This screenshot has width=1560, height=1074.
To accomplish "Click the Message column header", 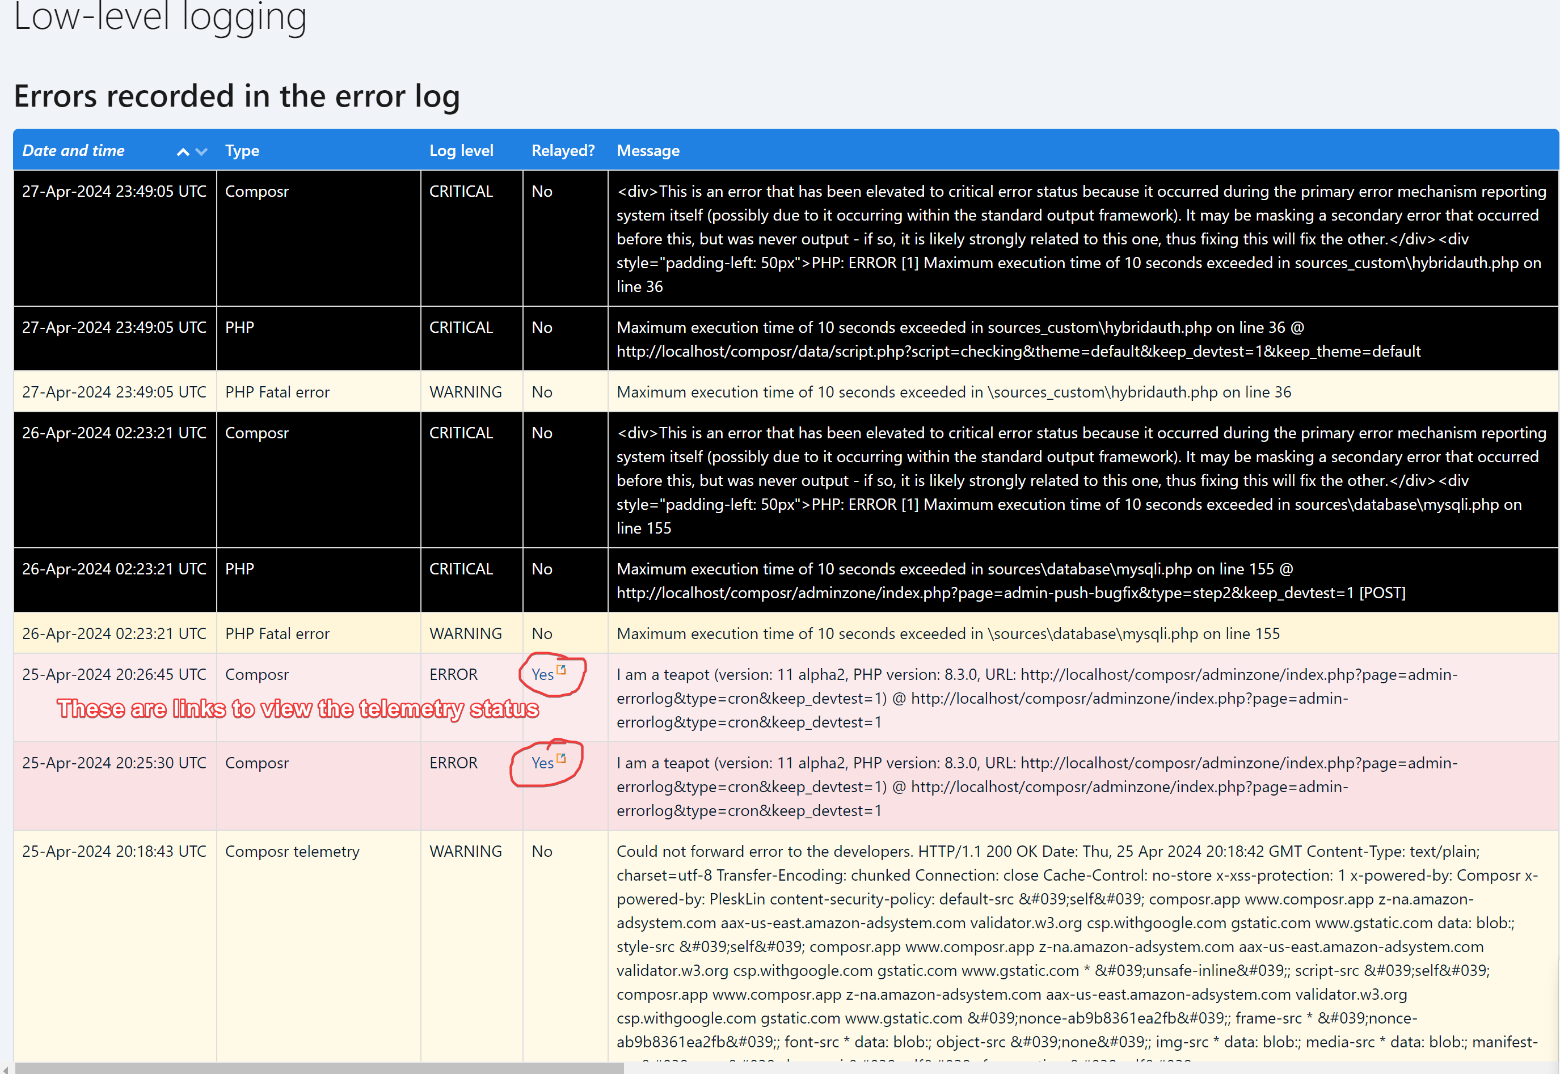I will pos(648,151).
